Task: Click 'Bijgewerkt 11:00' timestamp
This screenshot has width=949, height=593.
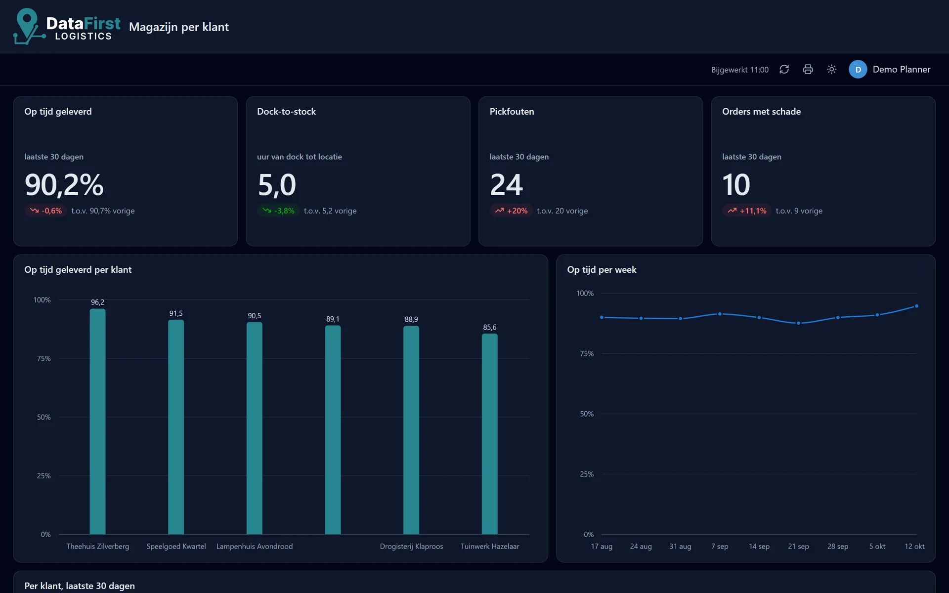Action: click(x=739, y=70)
